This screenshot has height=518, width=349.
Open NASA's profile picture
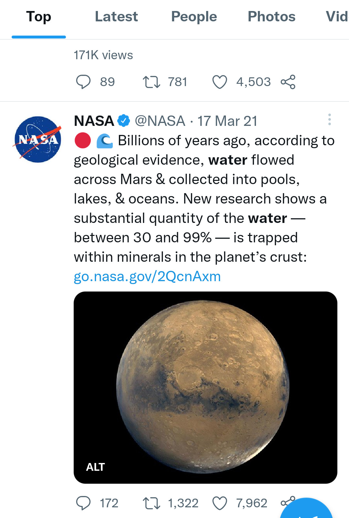[x=38, y=139]
